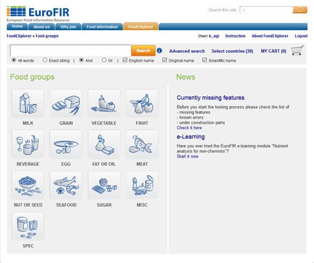Click the Start it now link

[x=188, y=156]
